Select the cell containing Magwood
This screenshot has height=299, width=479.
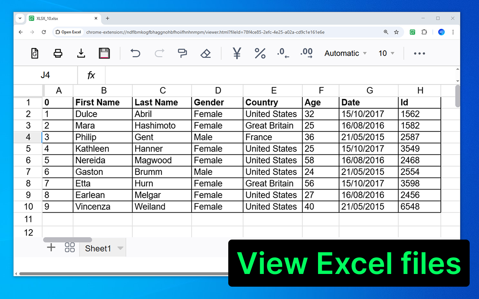point(162,160)
